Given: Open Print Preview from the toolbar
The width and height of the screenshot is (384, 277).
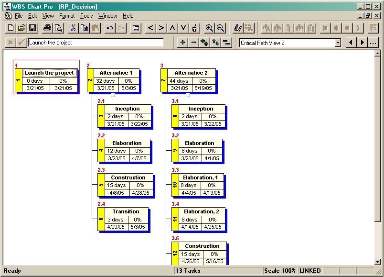Looking at the screenshot, I should 58,28.
